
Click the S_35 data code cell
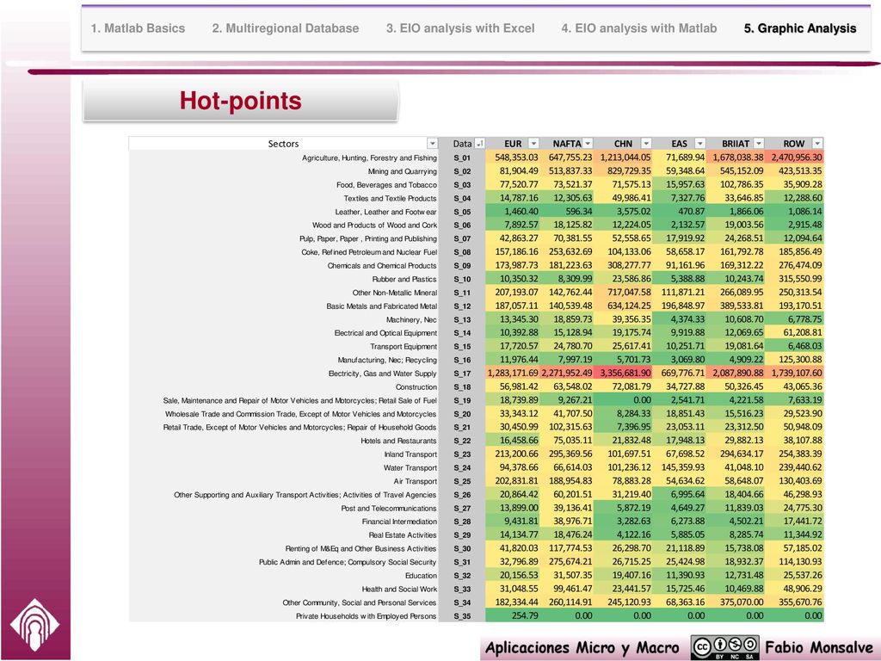(x=462, y=616)
